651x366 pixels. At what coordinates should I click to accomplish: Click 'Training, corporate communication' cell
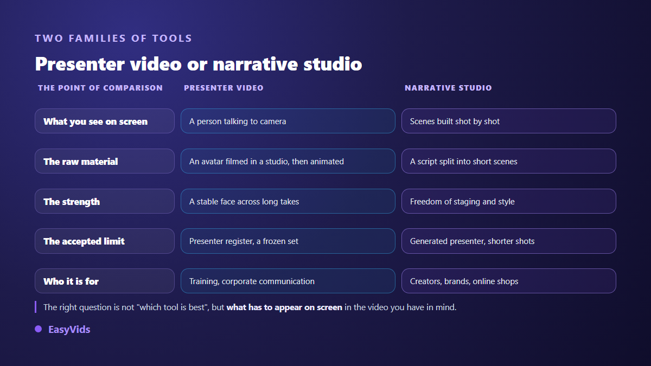click(288, 281)
